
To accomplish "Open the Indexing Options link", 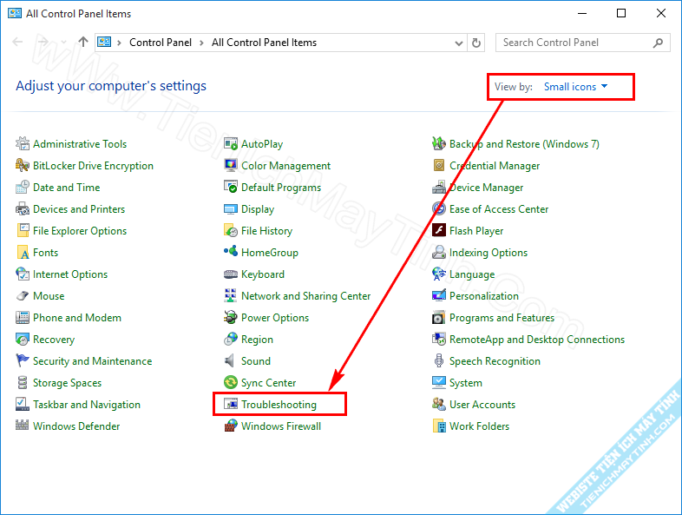I will coord(489,253).
